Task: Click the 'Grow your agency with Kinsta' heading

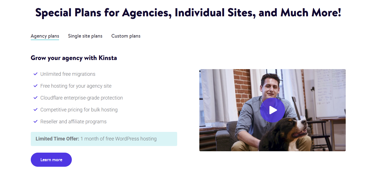Action: pos(74,58)
